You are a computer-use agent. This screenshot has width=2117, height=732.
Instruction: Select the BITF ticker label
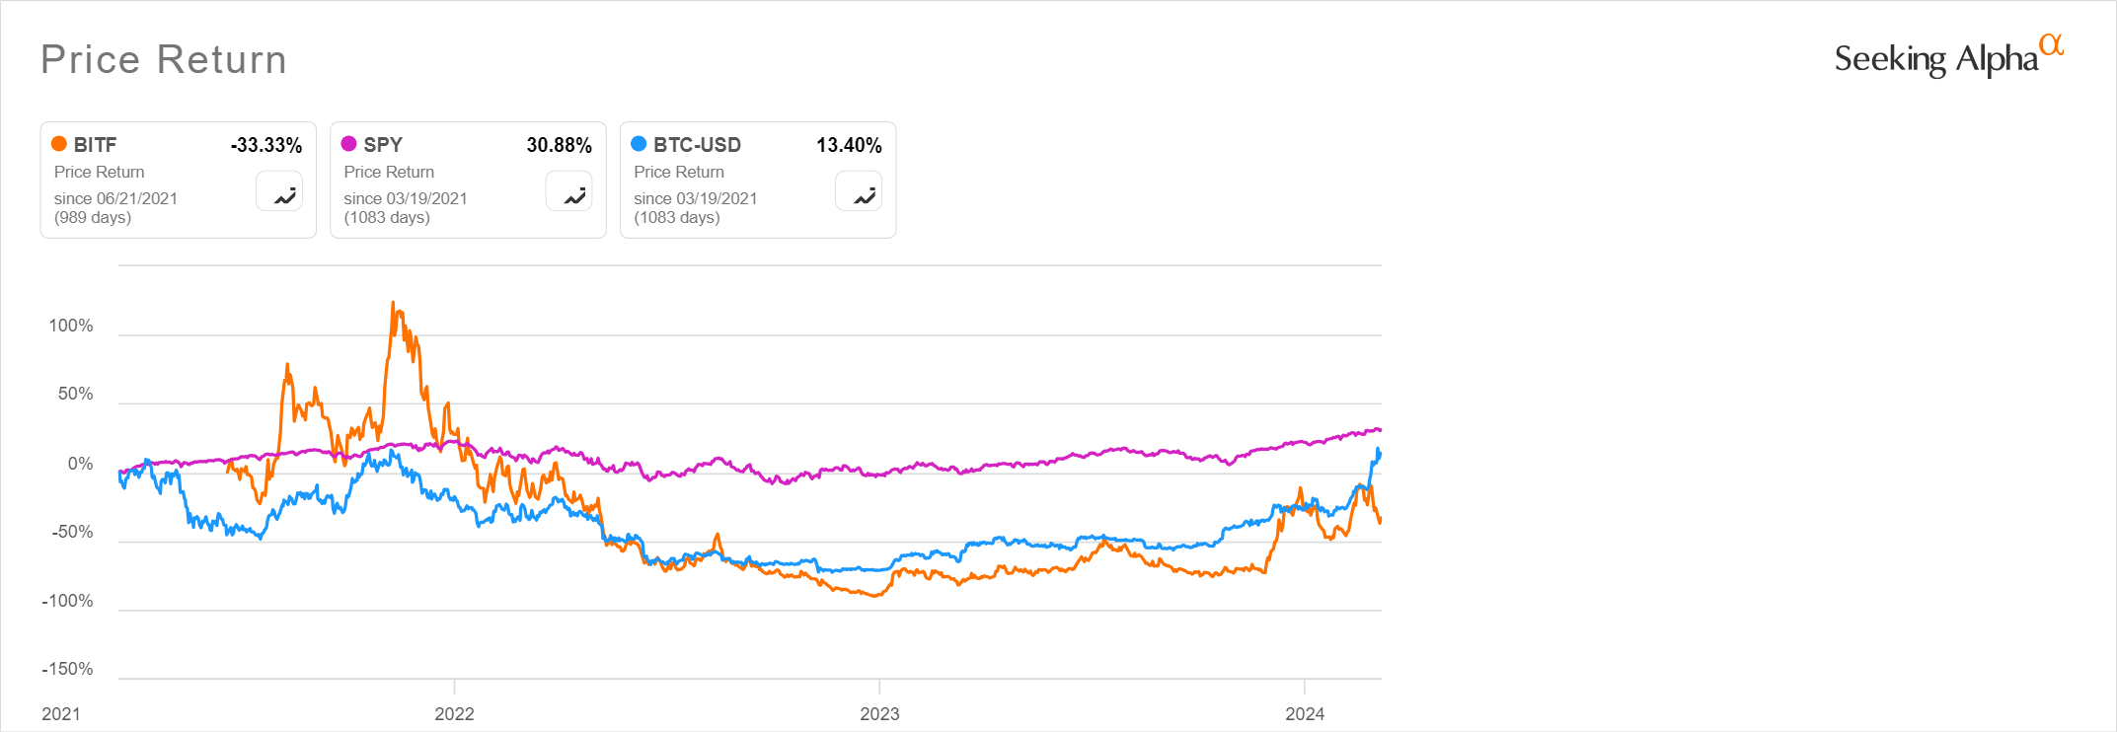click(95, 145)
